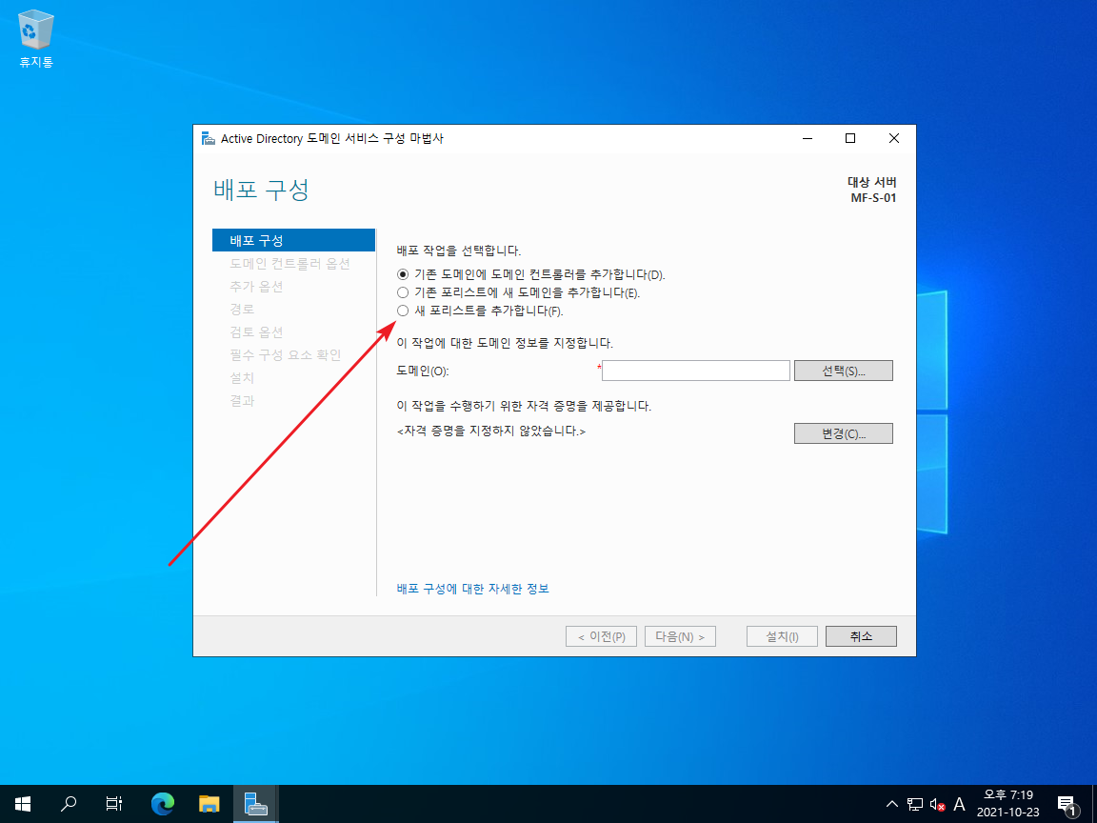Click the 취소 cancel button
The height and width of the screenshot is (823, 1097).
click(861, 636)
